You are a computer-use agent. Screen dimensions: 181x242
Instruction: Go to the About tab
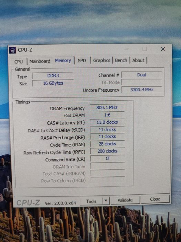(138, 60)
